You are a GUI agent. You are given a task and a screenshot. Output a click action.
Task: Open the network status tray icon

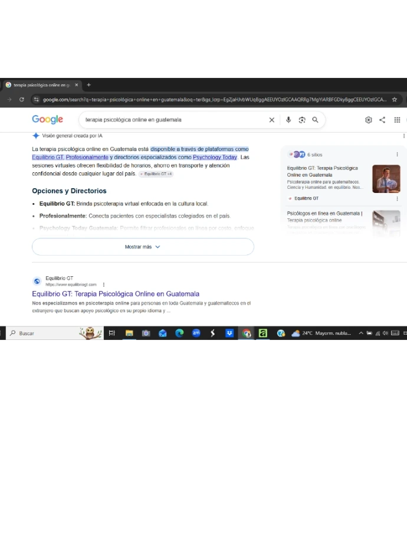click(x=378, y=333)
